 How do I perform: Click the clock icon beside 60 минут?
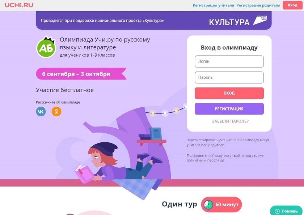[208, 205]
